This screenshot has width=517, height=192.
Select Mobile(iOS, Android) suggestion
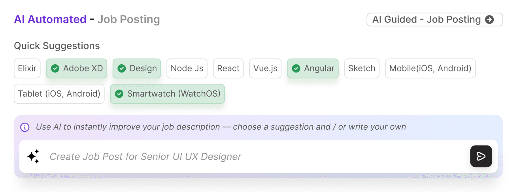click(430, 69)
